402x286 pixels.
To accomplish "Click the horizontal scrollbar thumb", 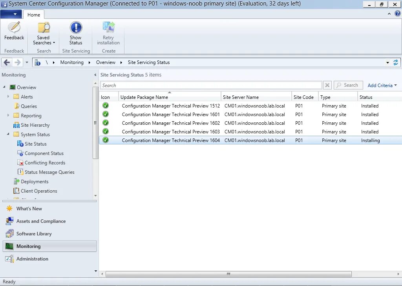I will point(228,274).
